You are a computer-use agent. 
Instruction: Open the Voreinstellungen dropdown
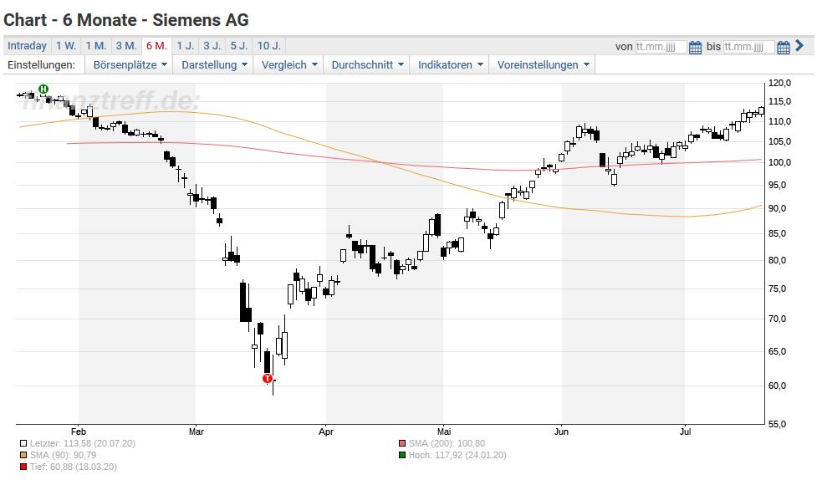543,65
